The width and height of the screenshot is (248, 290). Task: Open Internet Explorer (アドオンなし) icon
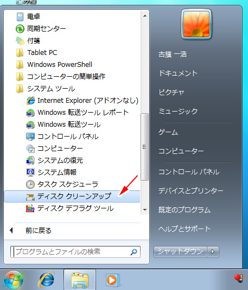point(30,101)
